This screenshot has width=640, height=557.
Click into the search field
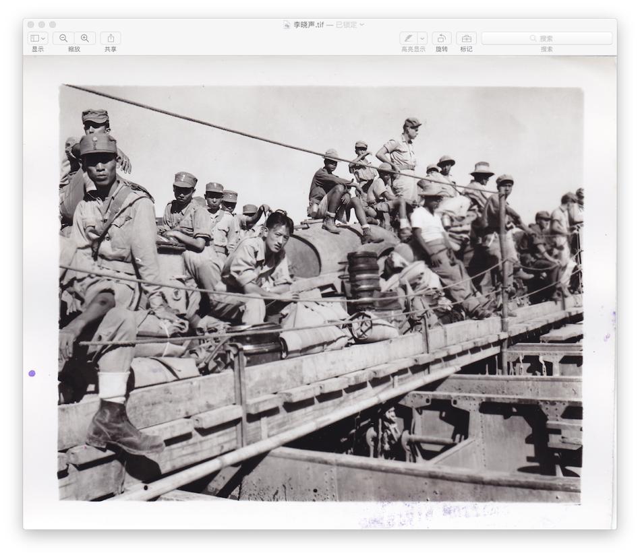[547, 38]
